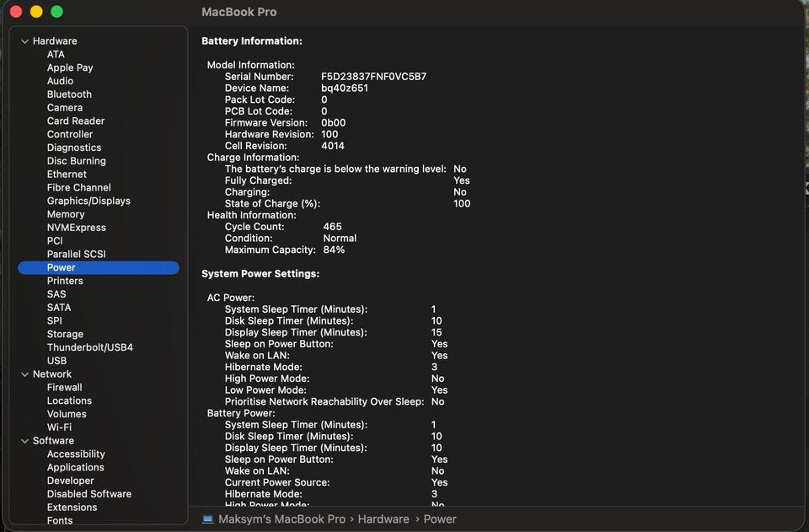
Task: Select Volumes under Network
Action: [x=67, y=414]
